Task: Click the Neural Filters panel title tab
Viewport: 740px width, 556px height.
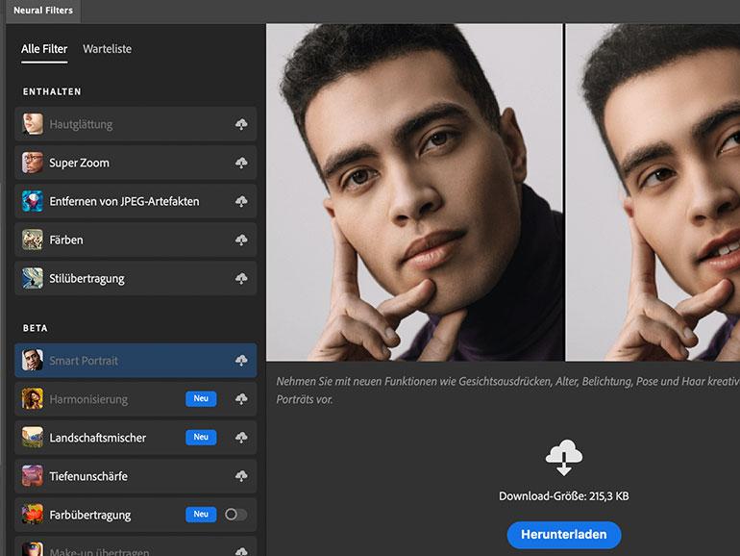Action: (x=41, y=11)
